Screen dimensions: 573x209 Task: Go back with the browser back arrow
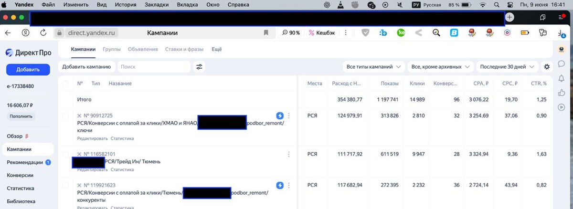tap(8, 32)
